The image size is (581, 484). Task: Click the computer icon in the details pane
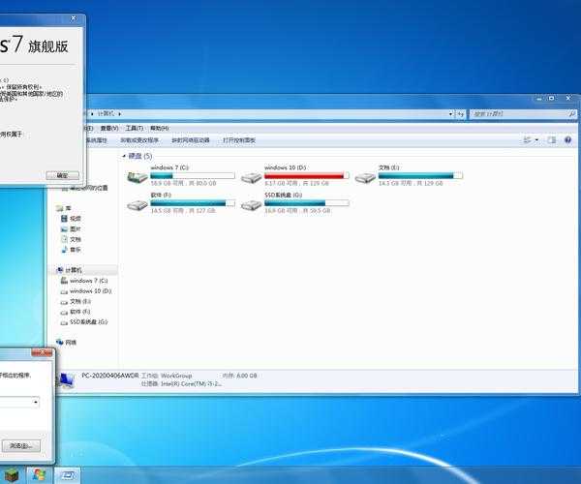click(66, 380)
